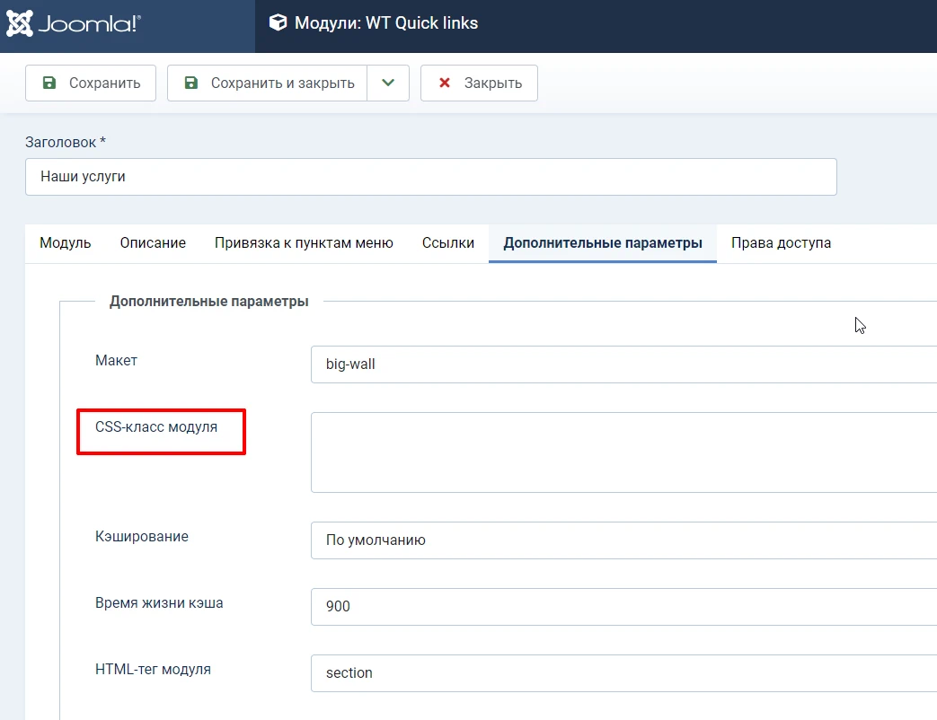Open the Макет dropdown
937x720 pixels.
623,364
